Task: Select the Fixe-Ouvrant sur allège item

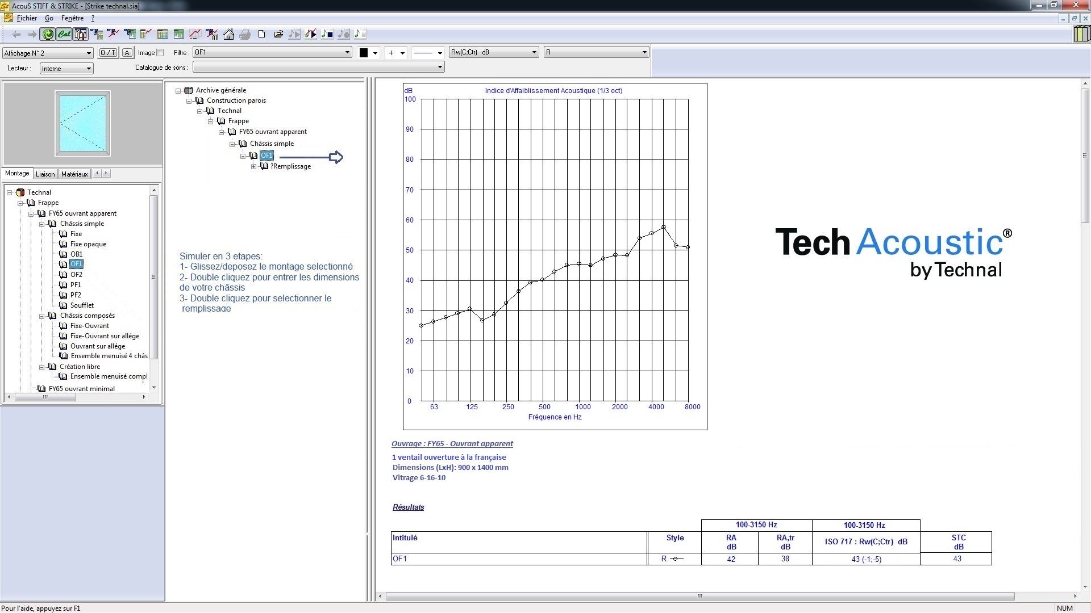Action: [x=105, y=336]
